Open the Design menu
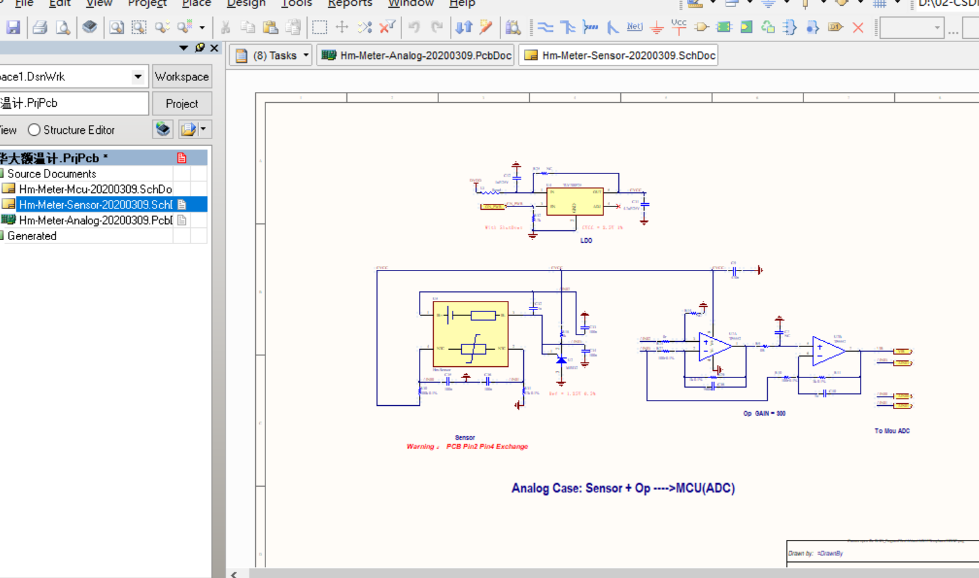Viewport: 979px width, 578px height. (246, 3)
